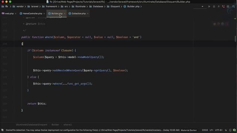This screenshot has height=133, width=237.
Task: Click addNestedWhereQuery method call
Action: coord(68,70)
